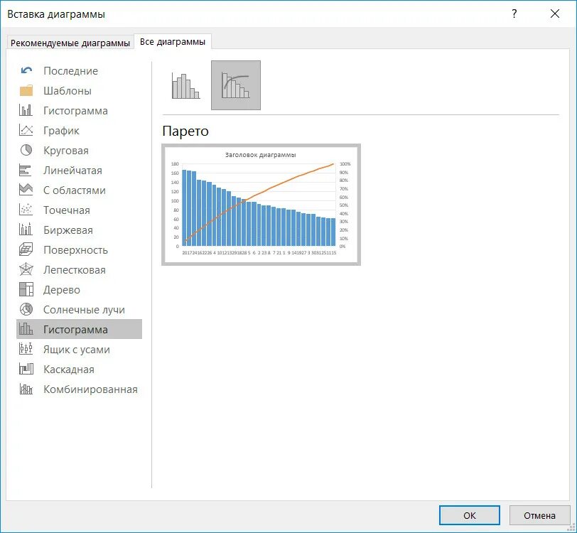Screen dimensions: 577x533
Task: Click the С областями text label
Action: 75,190
